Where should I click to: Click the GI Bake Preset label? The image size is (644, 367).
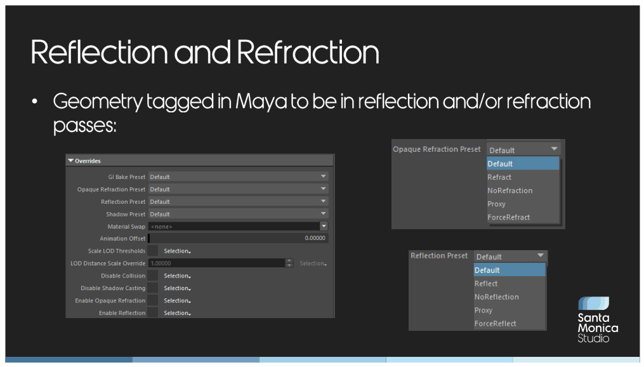126,177
